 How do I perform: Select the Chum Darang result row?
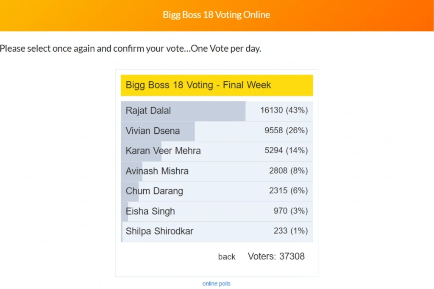click(x=217, y=191)
